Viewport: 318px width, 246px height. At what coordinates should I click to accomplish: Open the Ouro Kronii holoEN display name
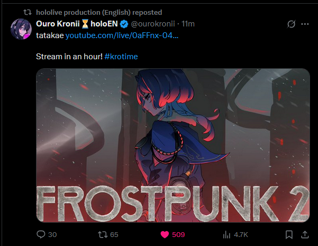[x=76, y=24]
